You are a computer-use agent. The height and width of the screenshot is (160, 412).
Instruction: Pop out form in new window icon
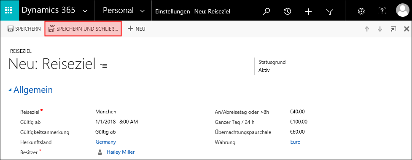click(x=393, y=29)
